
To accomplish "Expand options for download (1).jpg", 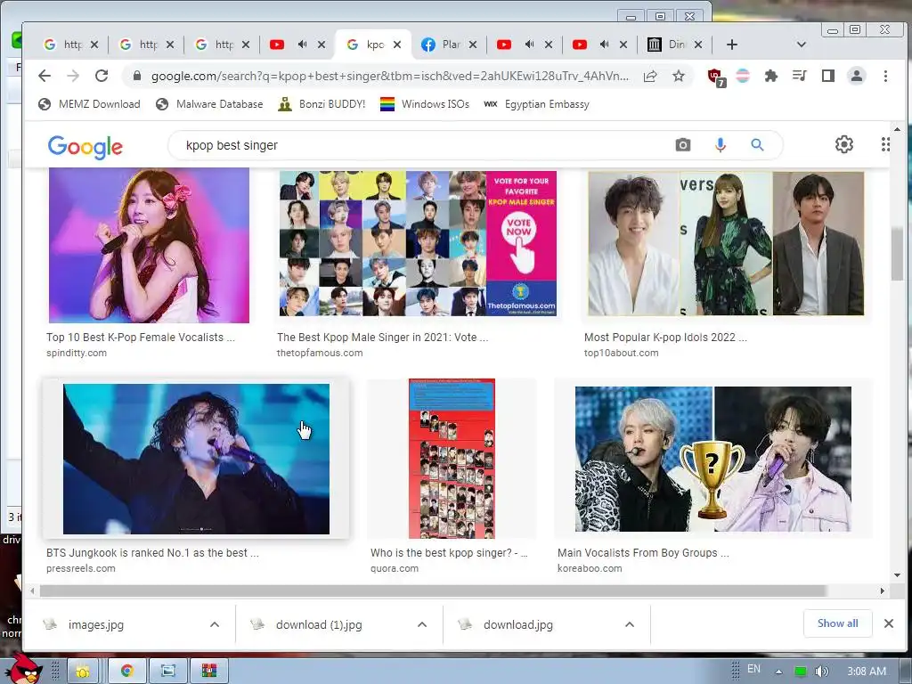I will 422,624.
